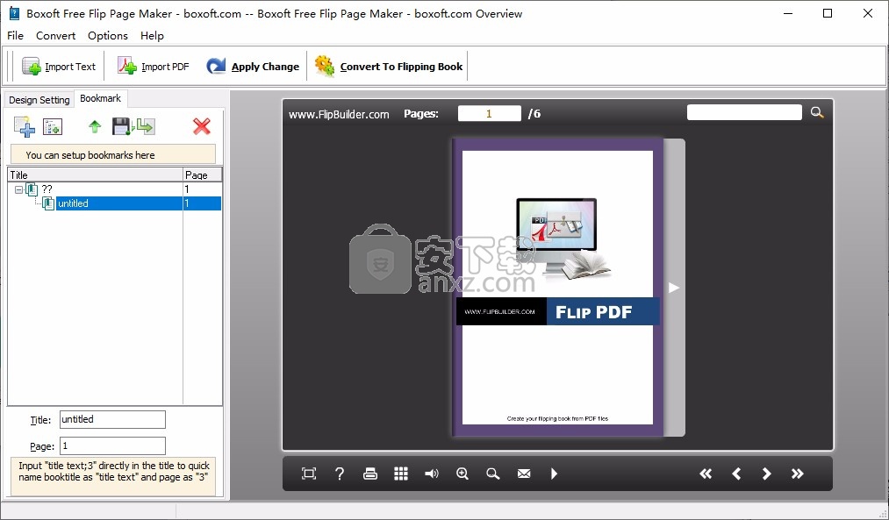Viewport: 889px width, 520px height.
Task: Click the Flip PDF book cover page
Action: (x=557, y=288)
